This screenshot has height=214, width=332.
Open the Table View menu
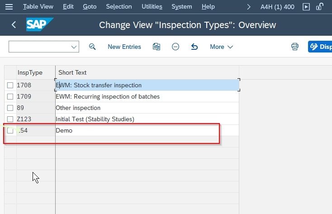(38, 7)
